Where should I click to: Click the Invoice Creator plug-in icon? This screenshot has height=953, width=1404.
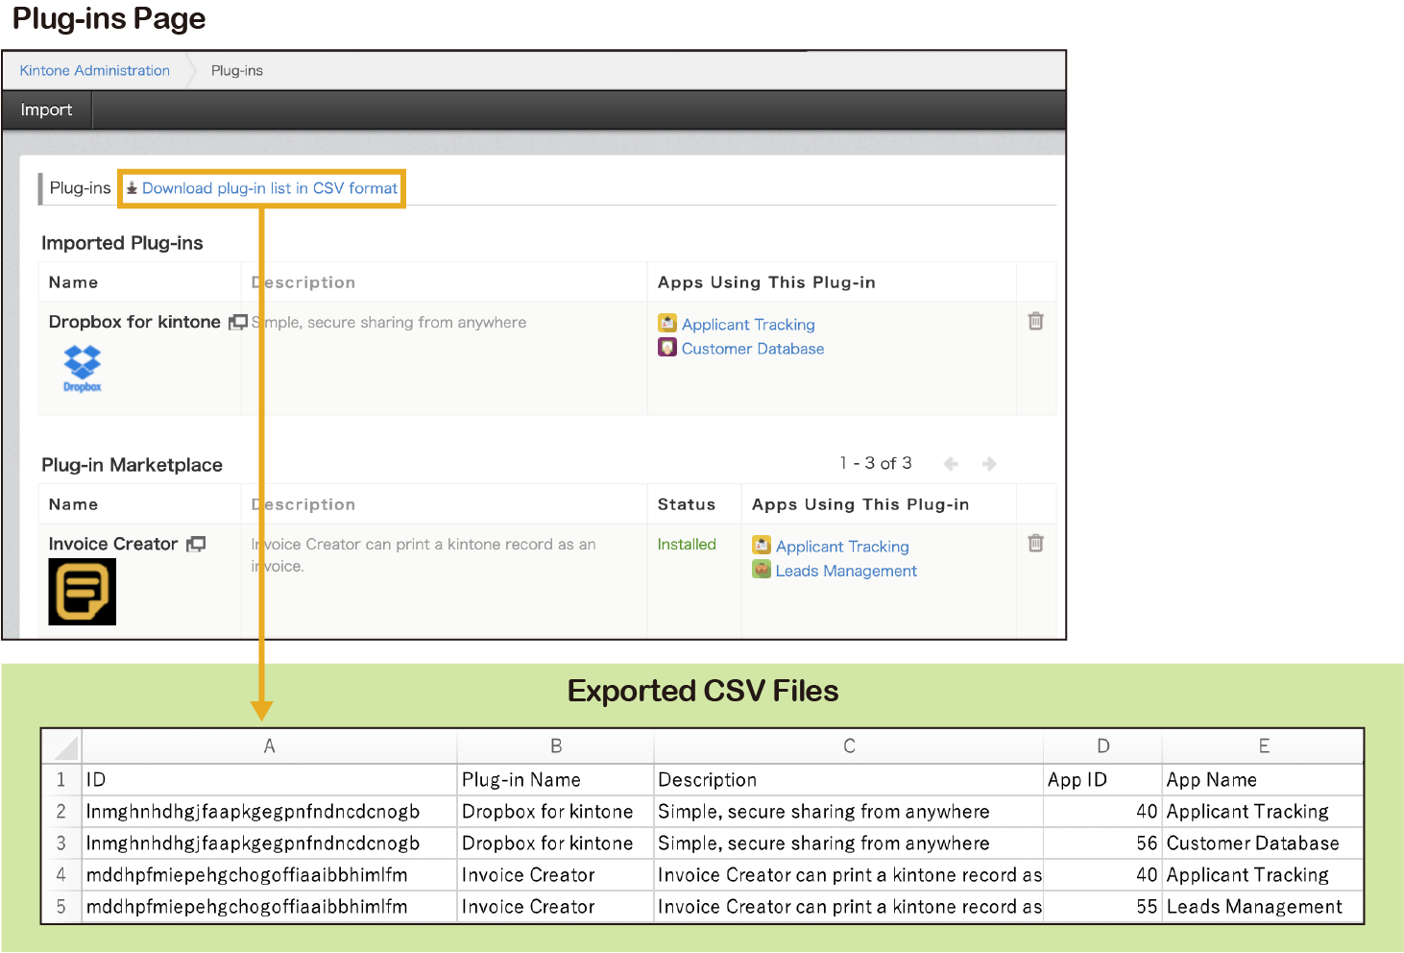point(83,593)
